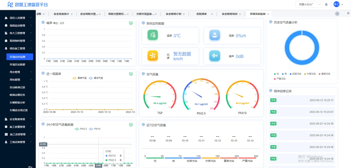351x168 pixels.
Task: Click the yellow wind speed fan icon
Action: pyautogui.click(x=153, y=55)
